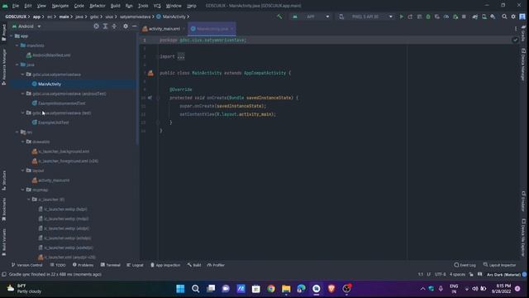
Task: Open the Refactor menu
Action: [x=98, y=6]
